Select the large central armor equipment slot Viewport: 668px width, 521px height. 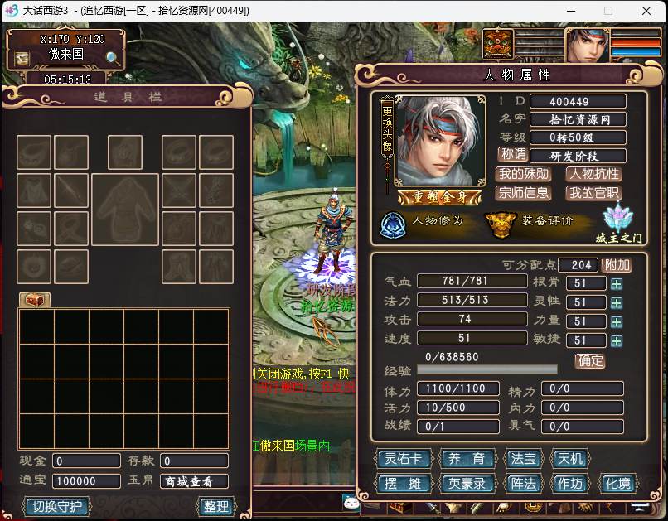click(x=125, y=209)
